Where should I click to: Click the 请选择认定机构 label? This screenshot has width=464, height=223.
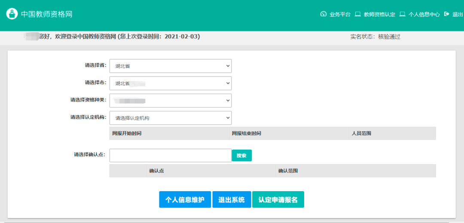pyautogui.click(x=89, y=117)
